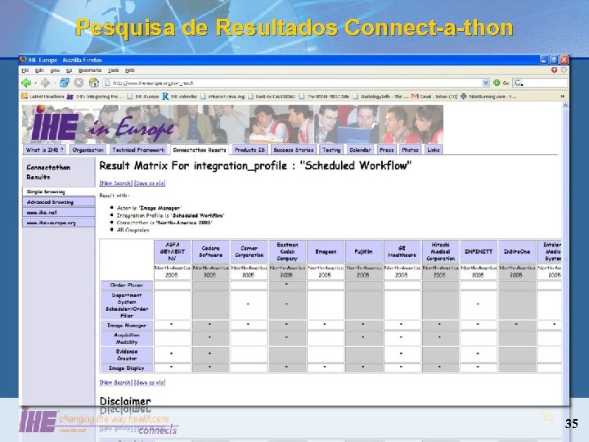Click the Cerner Corporation column header
This screenshot has height=442, width=589.
click(249, 251)
